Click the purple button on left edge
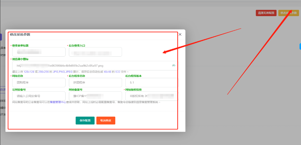Viewport: 301px width, 145px height. click(1, 37)
